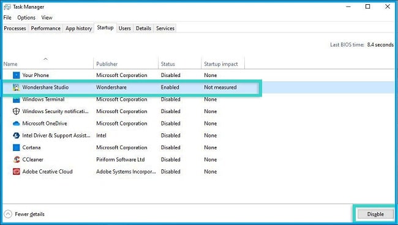This screenshot has height=225, width=398.
Task: Click the Adobe Creative Cloud icon
Action: (17, 172)
